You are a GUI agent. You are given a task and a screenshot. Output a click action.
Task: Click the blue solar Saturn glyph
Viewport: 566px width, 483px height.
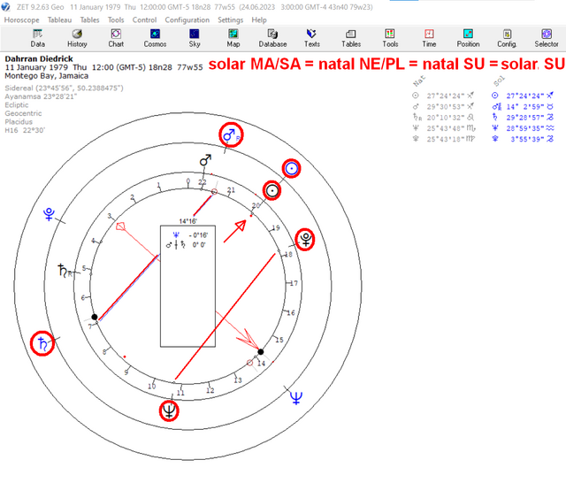click(42, 344)
